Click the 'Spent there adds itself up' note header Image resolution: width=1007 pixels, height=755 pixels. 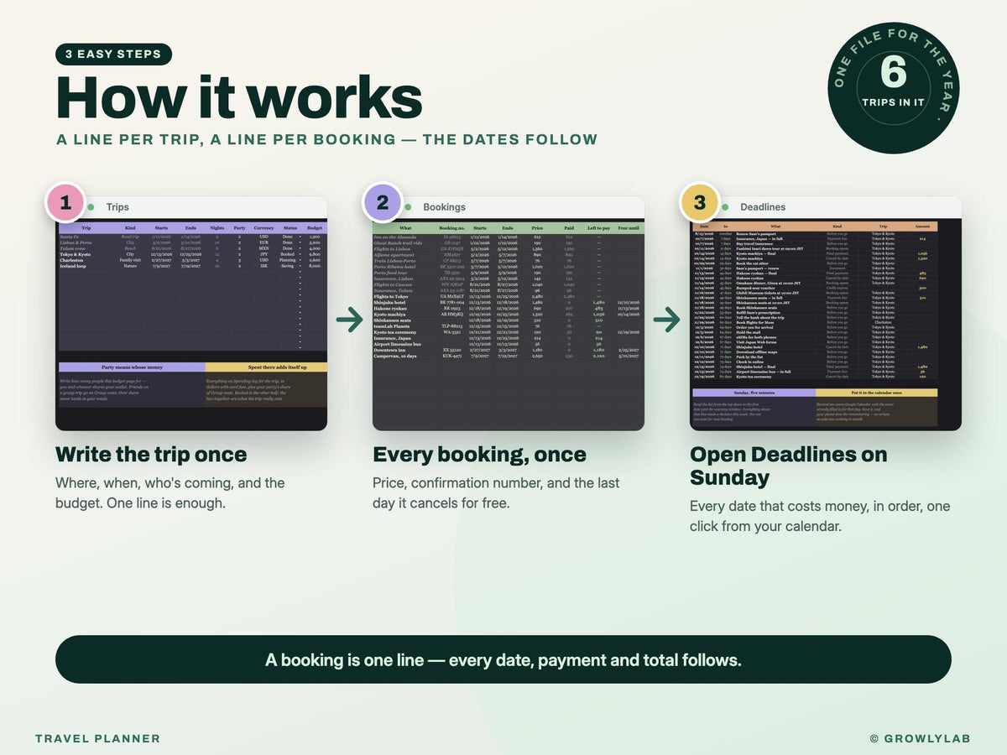pyautogui.click(x=265, y=367)
